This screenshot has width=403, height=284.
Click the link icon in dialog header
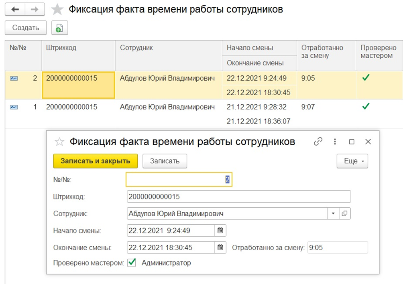tap(318, 142)
